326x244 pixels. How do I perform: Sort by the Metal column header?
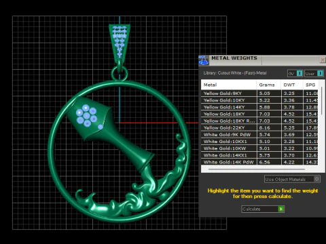229,85
